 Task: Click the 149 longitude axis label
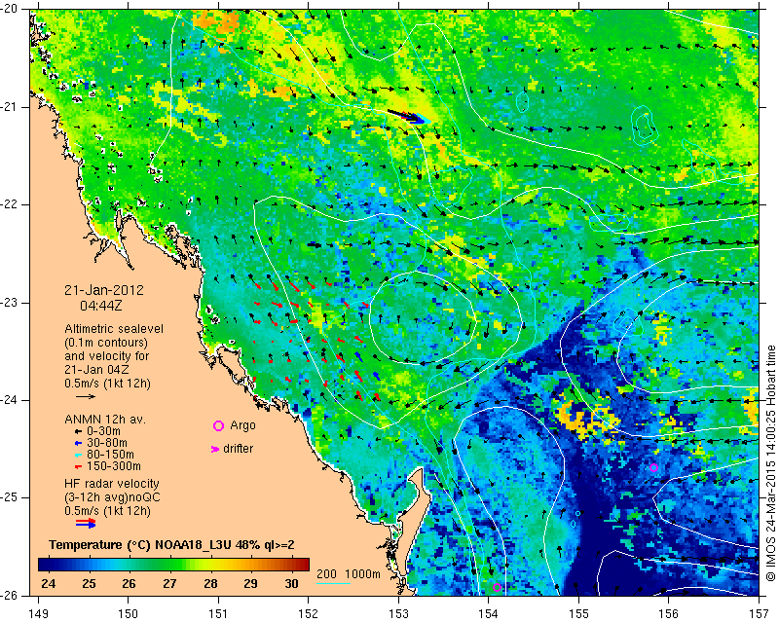[x=39, y=614]
